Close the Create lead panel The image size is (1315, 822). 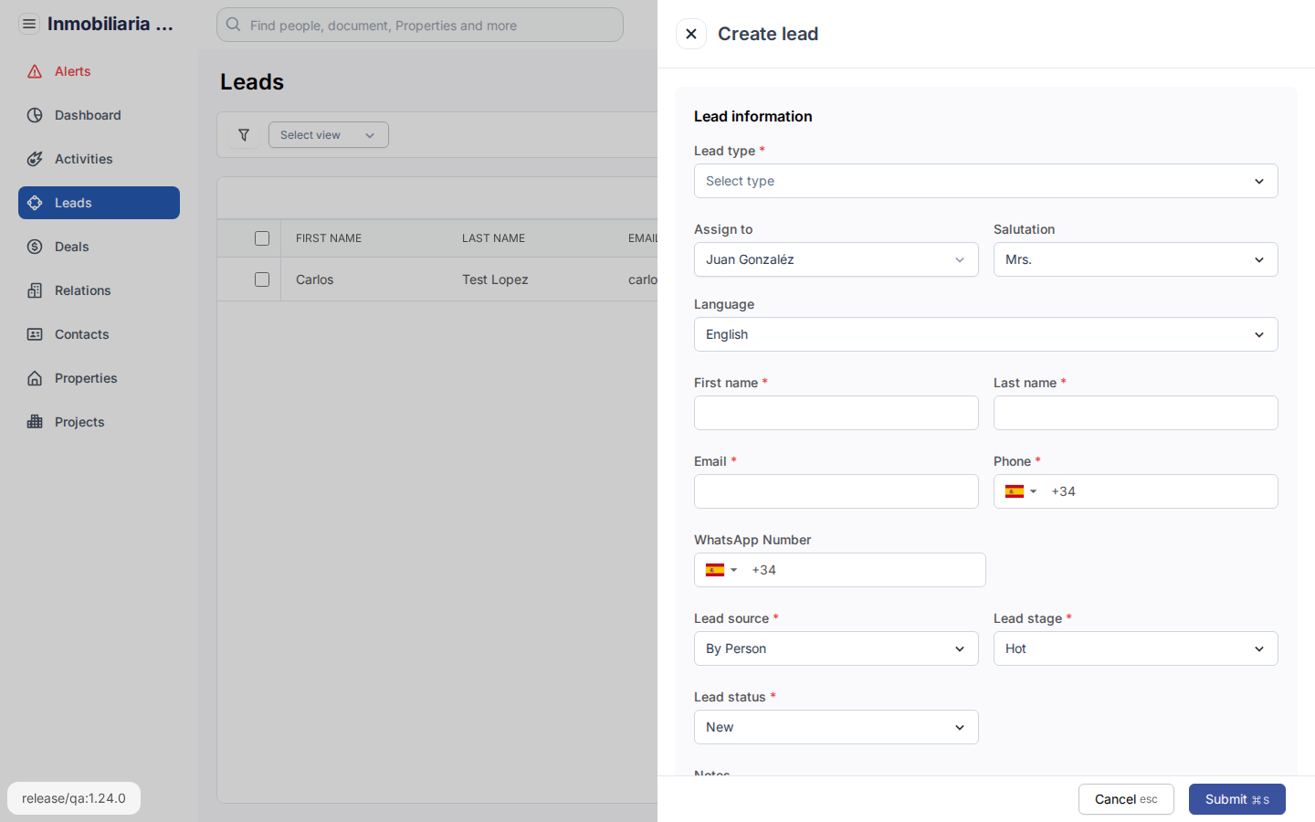(691, 34)
